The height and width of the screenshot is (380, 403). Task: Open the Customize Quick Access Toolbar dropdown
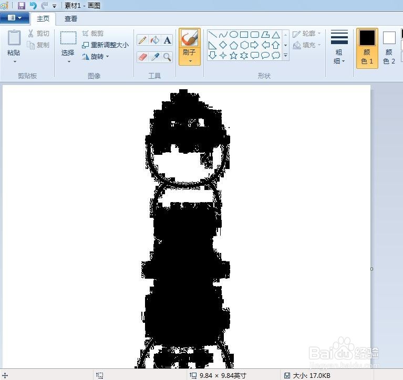pyautogui.click(x=54, y=6)
